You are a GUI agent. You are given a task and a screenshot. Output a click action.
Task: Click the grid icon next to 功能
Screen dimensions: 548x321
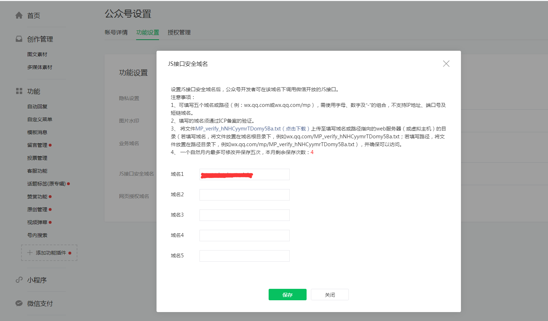point(19,91)
